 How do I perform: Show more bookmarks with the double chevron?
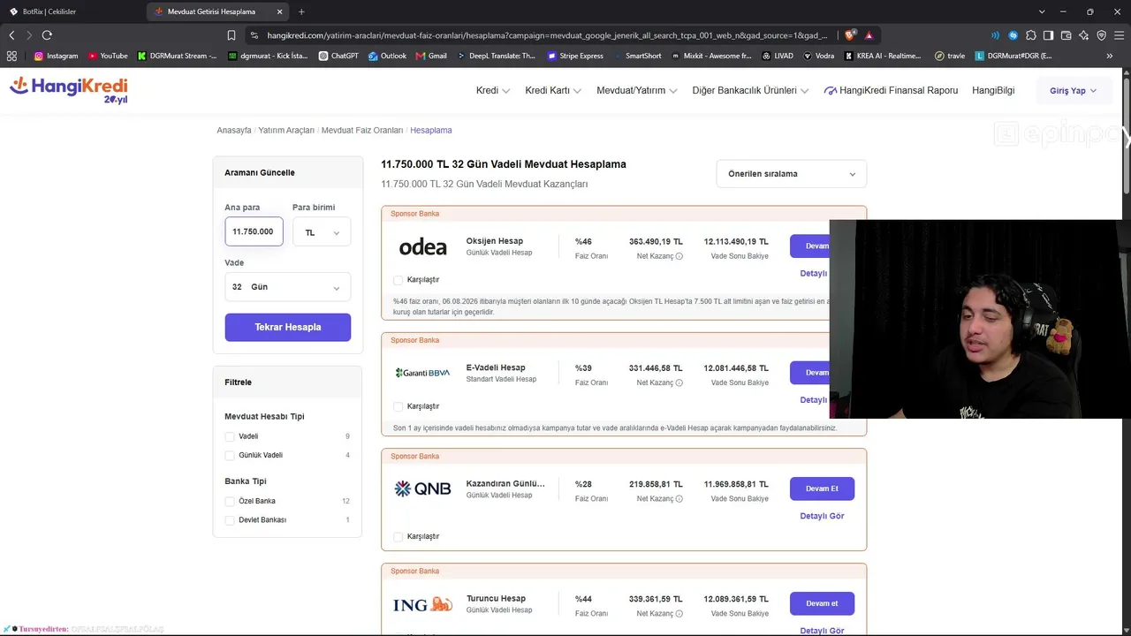click(x=1110, y=56)
